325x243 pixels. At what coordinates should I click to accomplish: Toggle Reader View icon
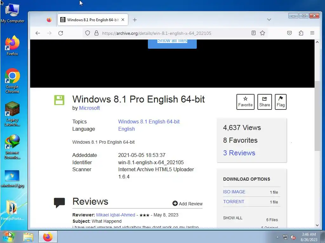(x=253, y=33)
